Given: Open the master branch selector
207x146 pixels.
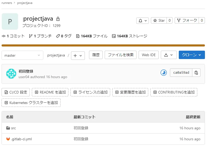Looking at the screenshot, I should [22, 55].
